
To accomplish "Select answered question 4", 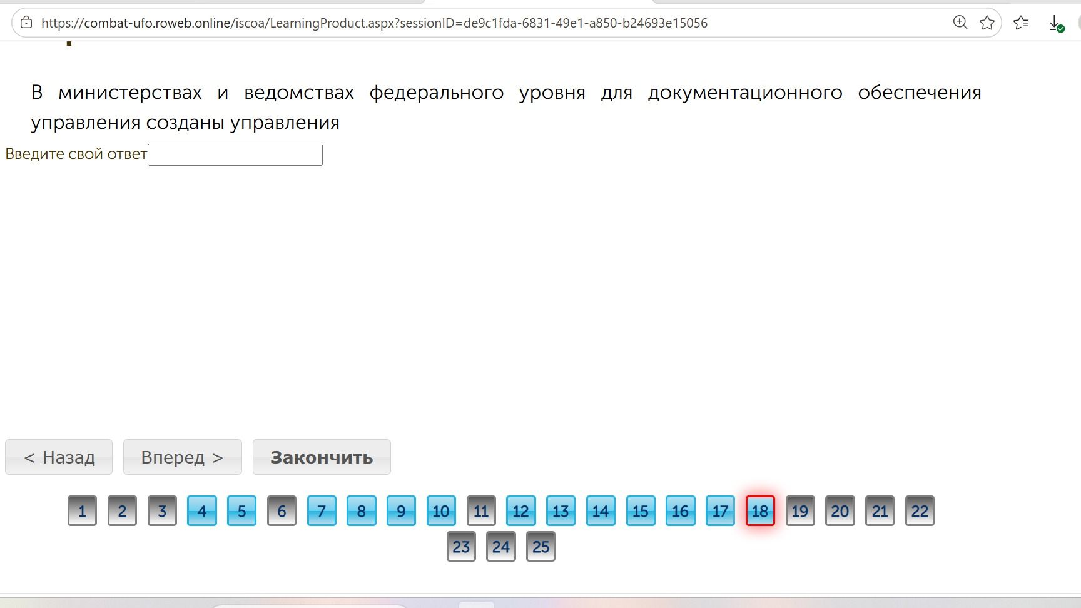I will coord(202,511).
